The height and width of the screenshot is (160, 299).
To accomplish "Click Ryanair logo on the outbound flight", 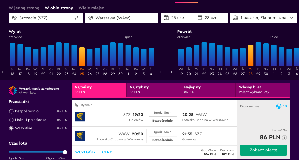I will [x=80, y=117].
